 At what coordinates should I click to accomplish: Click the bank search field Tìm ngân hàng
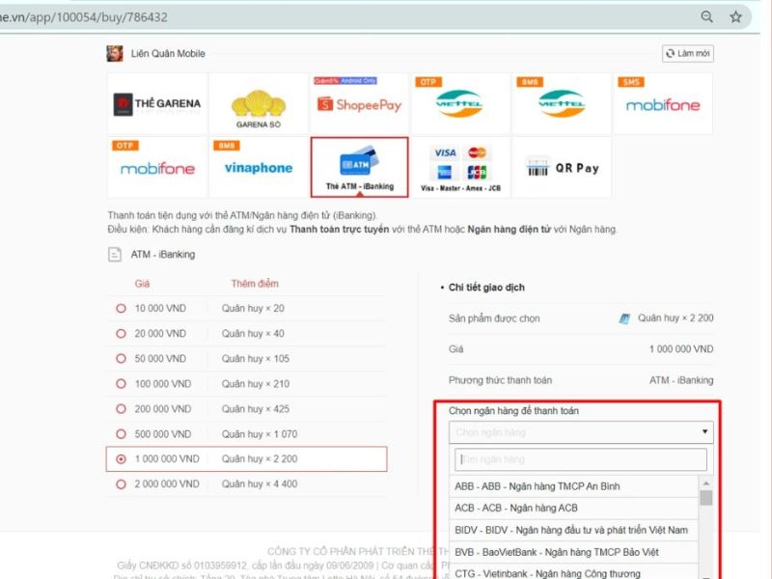coord(581,459)
